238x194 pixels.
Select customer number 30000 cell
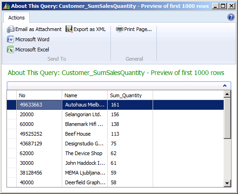coord(39,163)
